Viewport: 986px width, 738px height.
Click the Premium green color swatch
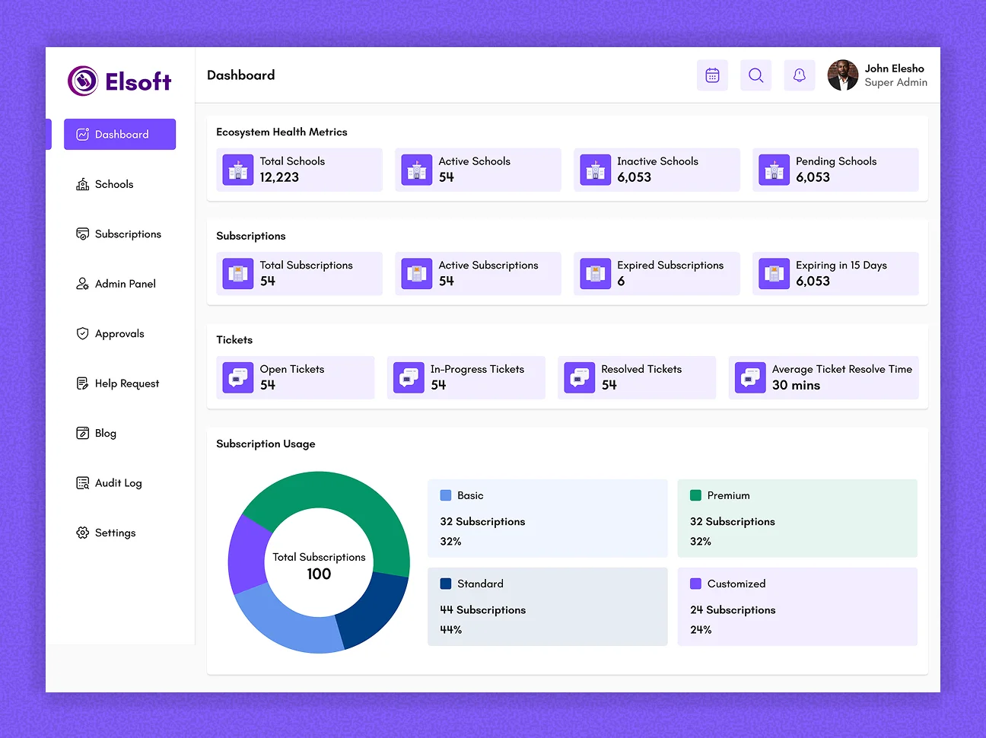[695, 495]
